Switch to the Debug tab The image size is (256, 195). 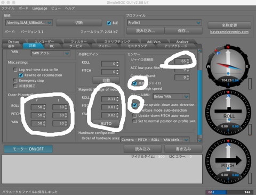pos(13,41)
